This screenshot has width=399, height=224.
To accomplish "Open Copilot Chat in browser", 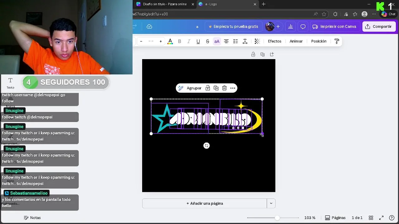I will [x=388, y=14].
